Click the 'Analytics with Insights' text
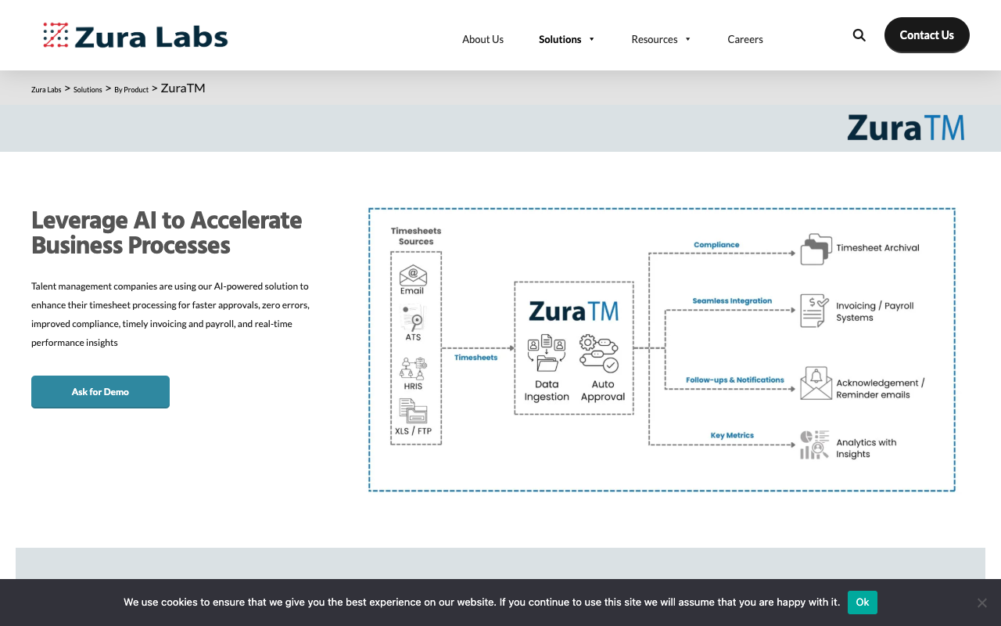1001x626 pixels. pyautogui.click(x=866, y=448)
